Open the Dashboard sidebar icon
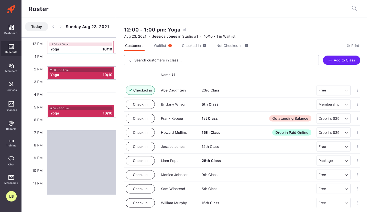Image resolution: width=370 pixels, height=212 pixels. pyautogui.click(x=11, y=29)
